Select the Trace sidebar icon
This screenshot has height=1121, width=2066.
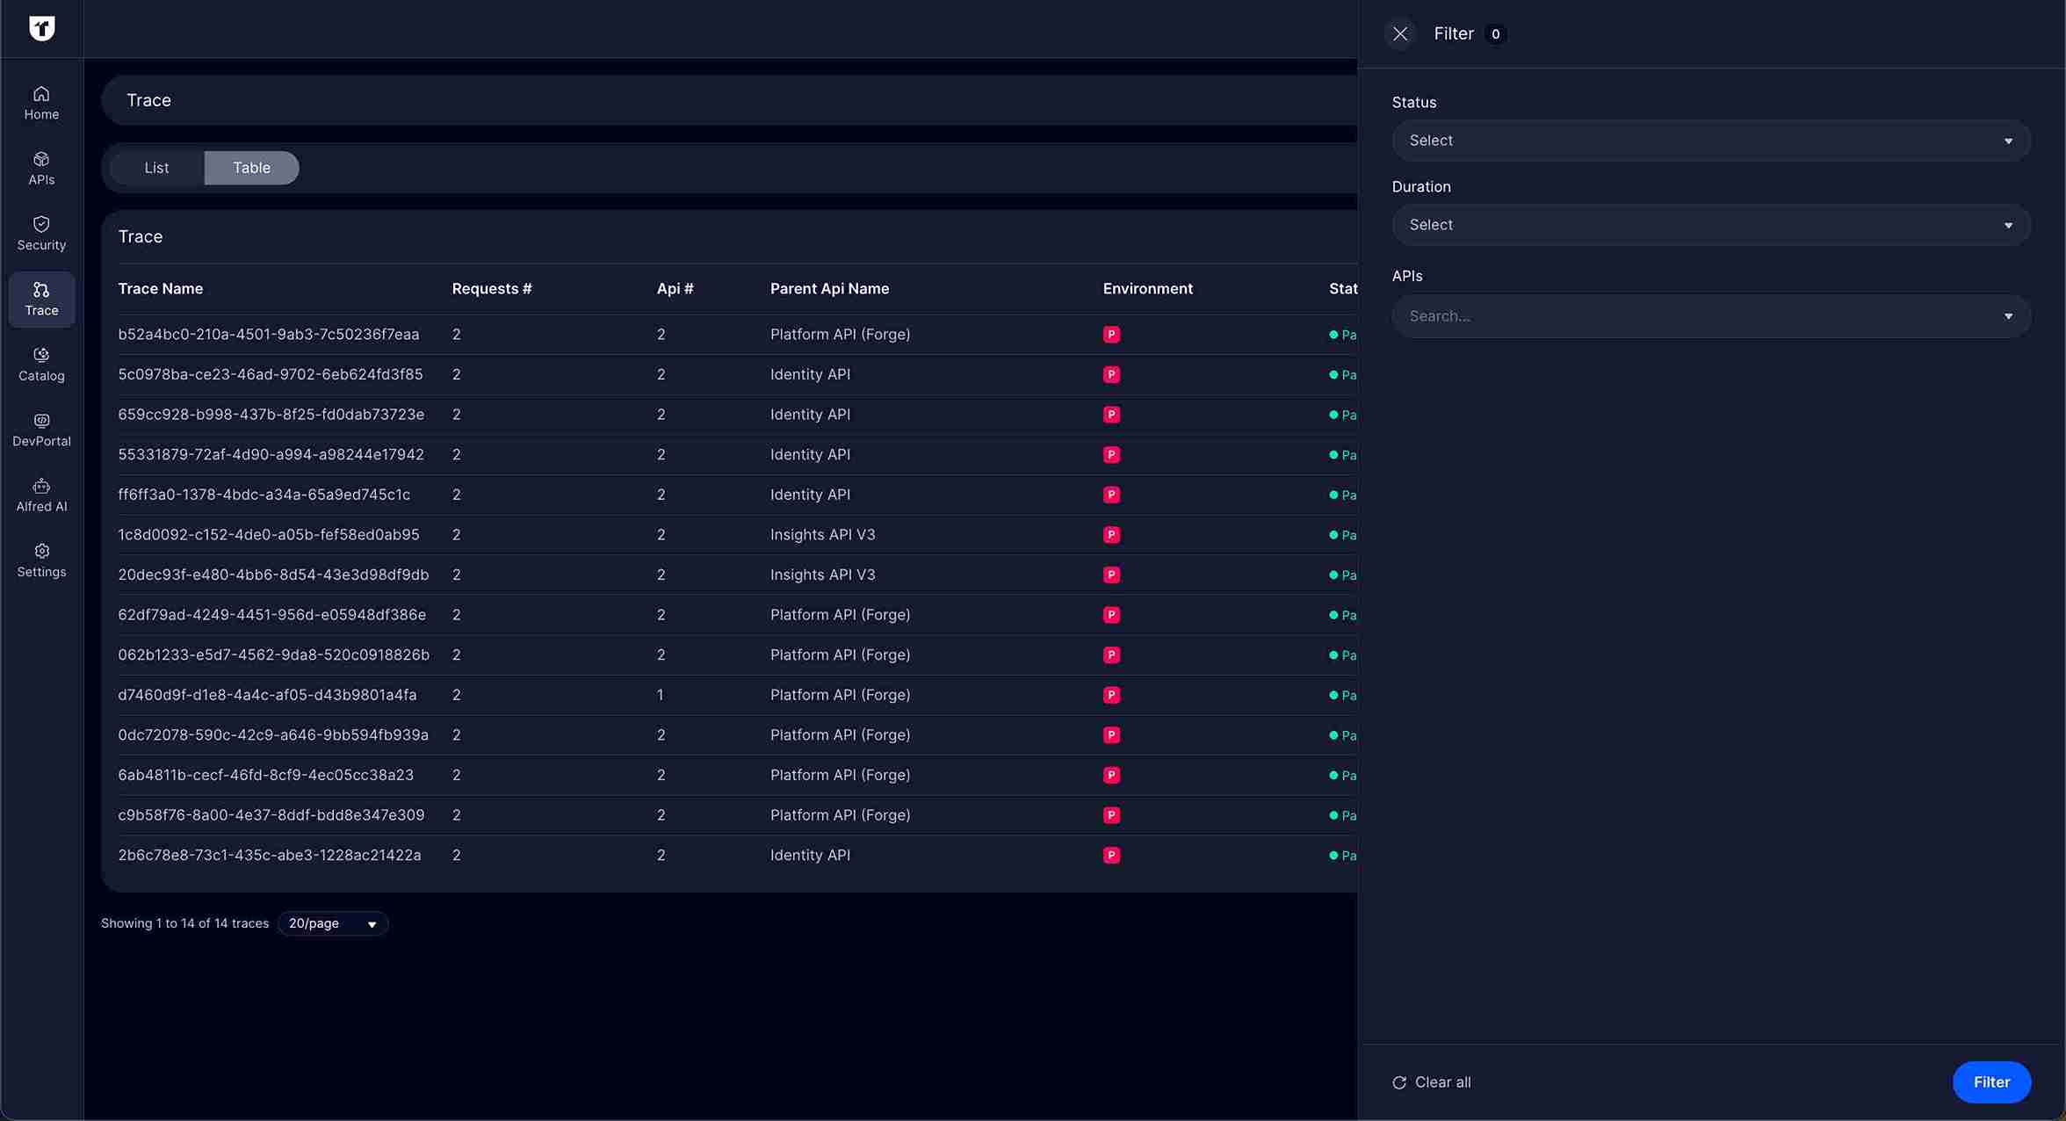point(41,299)
